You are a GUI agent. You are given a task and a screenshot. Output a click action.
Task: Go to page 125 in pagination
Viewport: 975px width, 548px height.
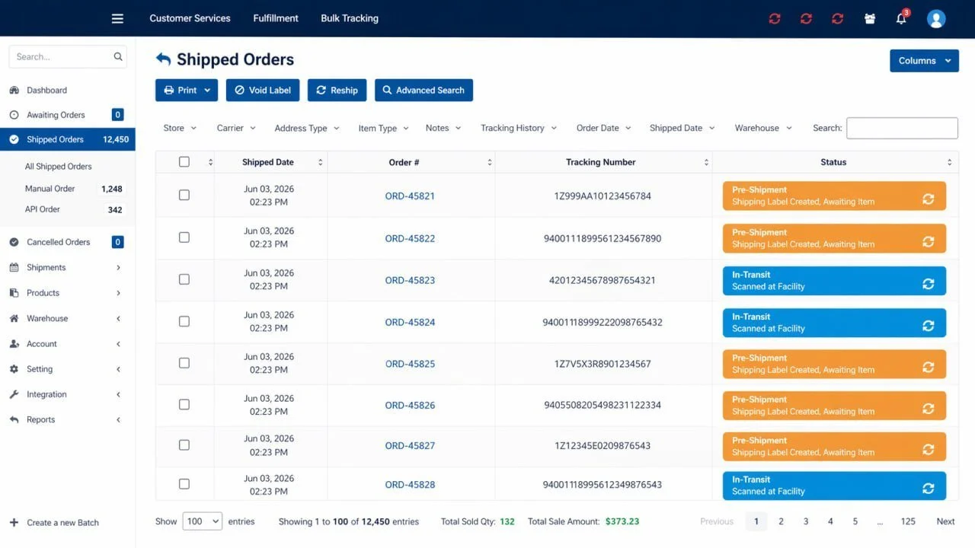coord(908,521)
